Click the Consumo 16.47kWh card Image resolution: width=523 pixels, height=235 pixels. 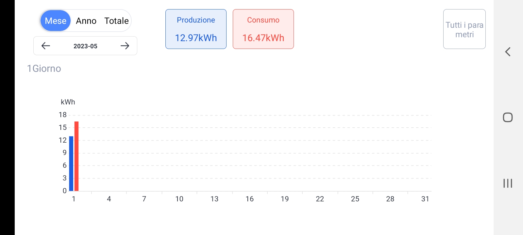[x=263, y=29]
